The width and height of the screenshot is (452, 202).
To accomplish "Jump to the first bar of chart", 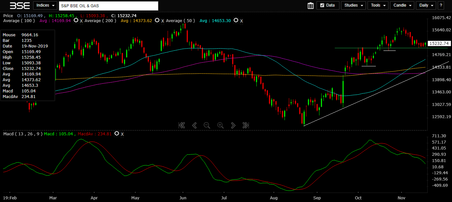I will (x=181, y=125).
